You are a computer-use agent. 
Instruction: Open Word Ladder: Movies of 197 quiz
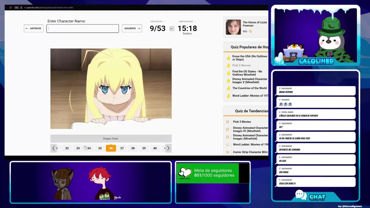click(x=250, y=96)
